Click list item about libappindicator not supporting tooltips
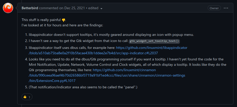 coord(111,34)
